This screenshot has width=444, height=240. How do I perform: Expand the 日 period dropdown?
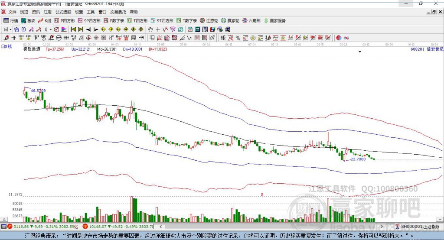pyautogui.click(x=10, y=29)
